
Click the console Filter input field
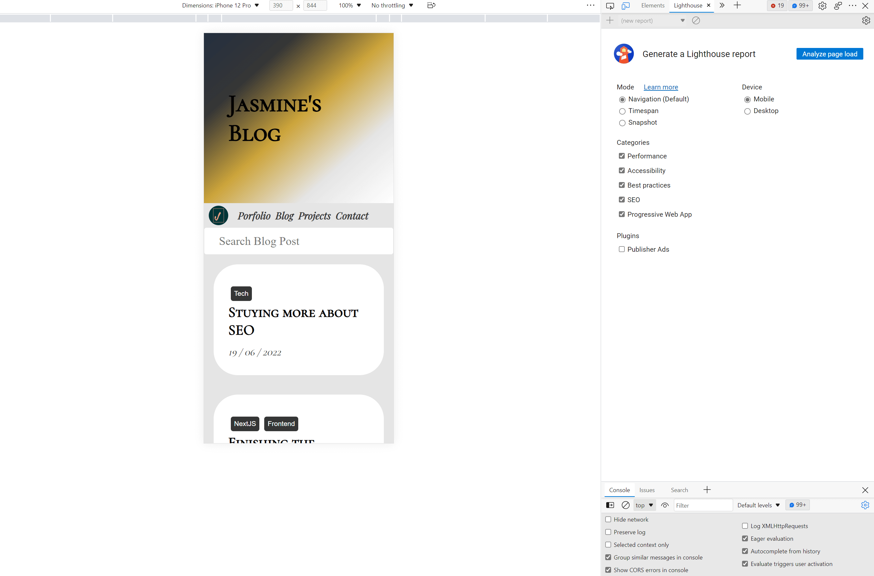click(x=703, y=505)
